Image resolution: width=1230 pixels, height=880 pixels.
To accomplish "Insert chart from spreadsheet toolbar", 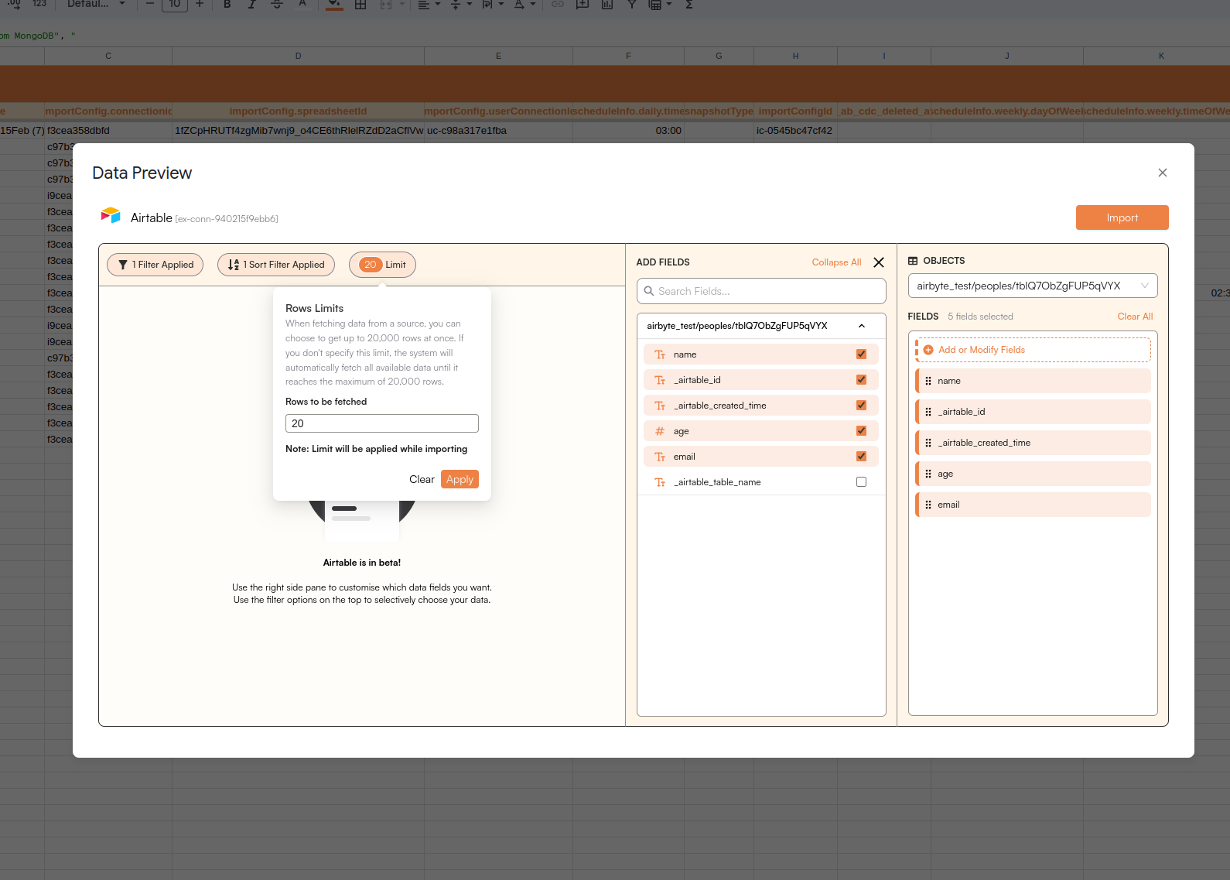I will tap(607, 4).
